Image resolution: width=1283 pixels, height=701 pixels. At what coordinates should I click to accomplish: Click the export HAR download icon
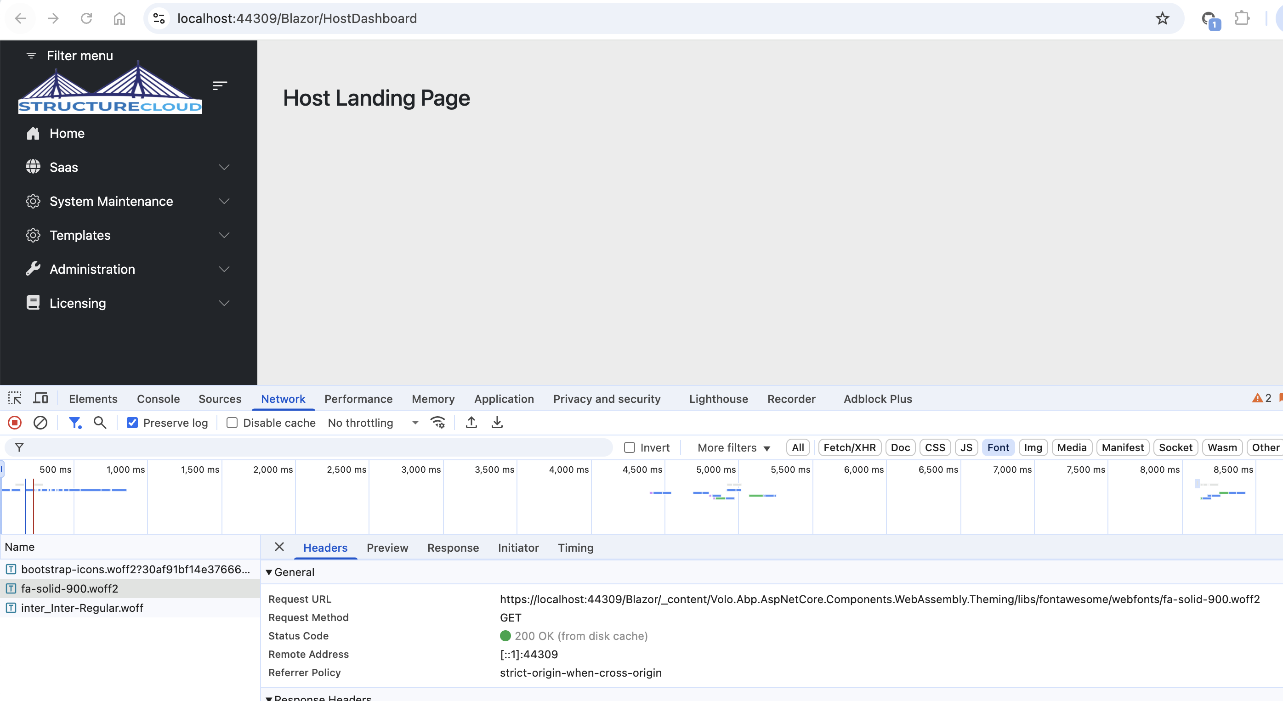click(497, 423)
